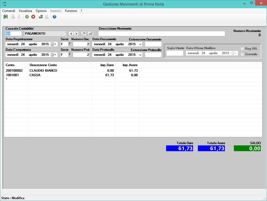This screenshot has width=267, height=201.
Task: Expand the Data Protocollo date dropdown
Action: tap(140, 55)
